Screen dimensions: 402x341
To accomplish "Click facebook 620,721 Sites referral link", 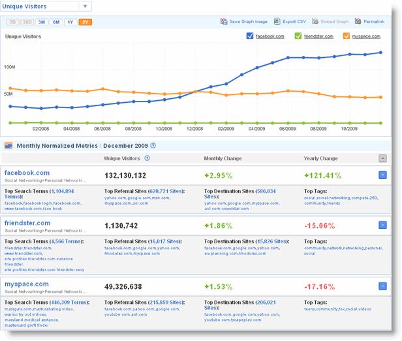I will 166,191.
